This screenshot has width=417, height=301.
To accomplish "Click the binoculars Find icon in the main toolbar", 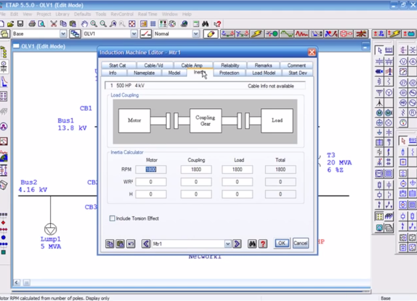I will tap(205, 24).
